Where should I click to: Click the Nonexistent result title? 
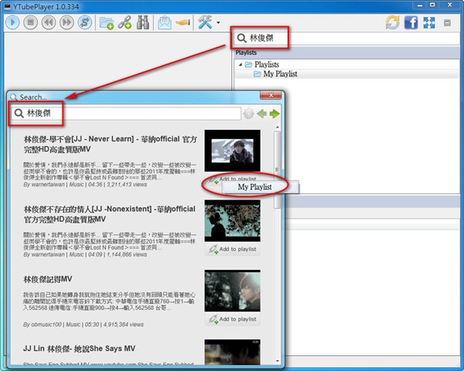(110, 214)
